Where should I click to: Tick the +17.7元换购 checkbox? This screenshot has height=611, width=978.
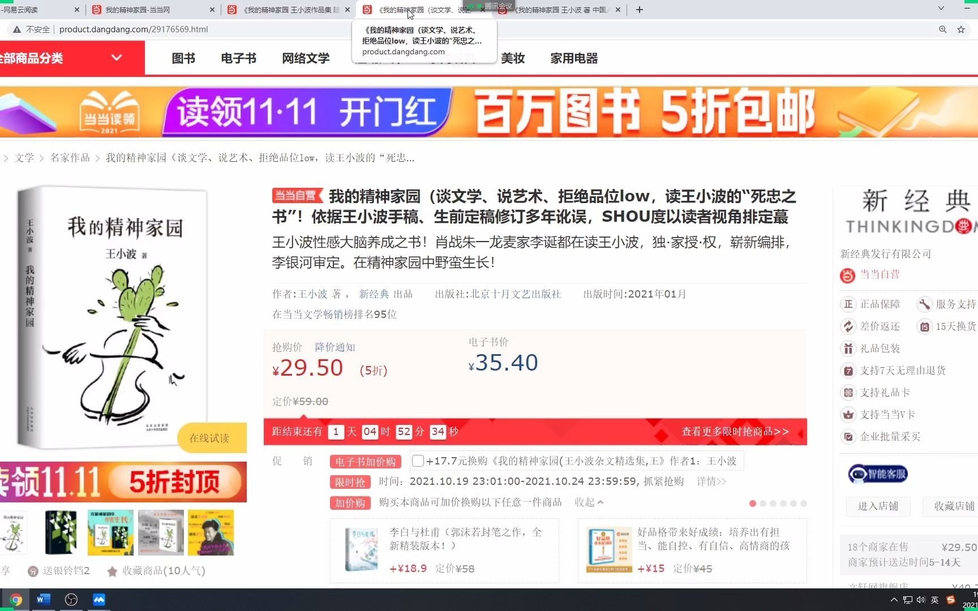click(x=418, y=461)
